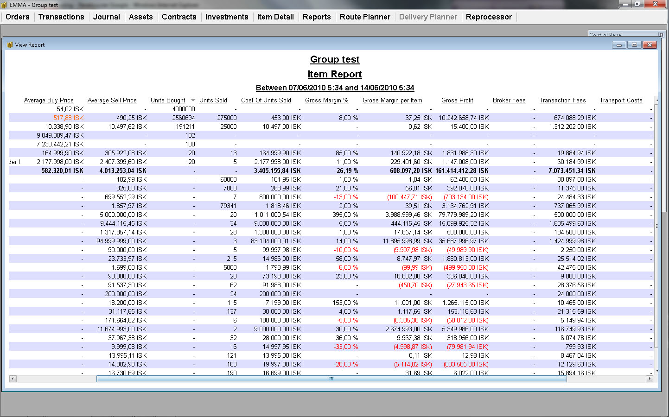Select the 10.242.658,74 ISK gross profit cell
This screenshot has height=417, width=669.
click(464, 118)
